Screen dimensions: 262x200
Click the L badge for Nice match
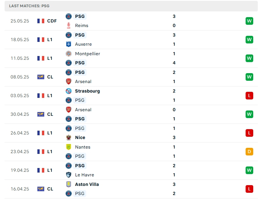[249, 133]
